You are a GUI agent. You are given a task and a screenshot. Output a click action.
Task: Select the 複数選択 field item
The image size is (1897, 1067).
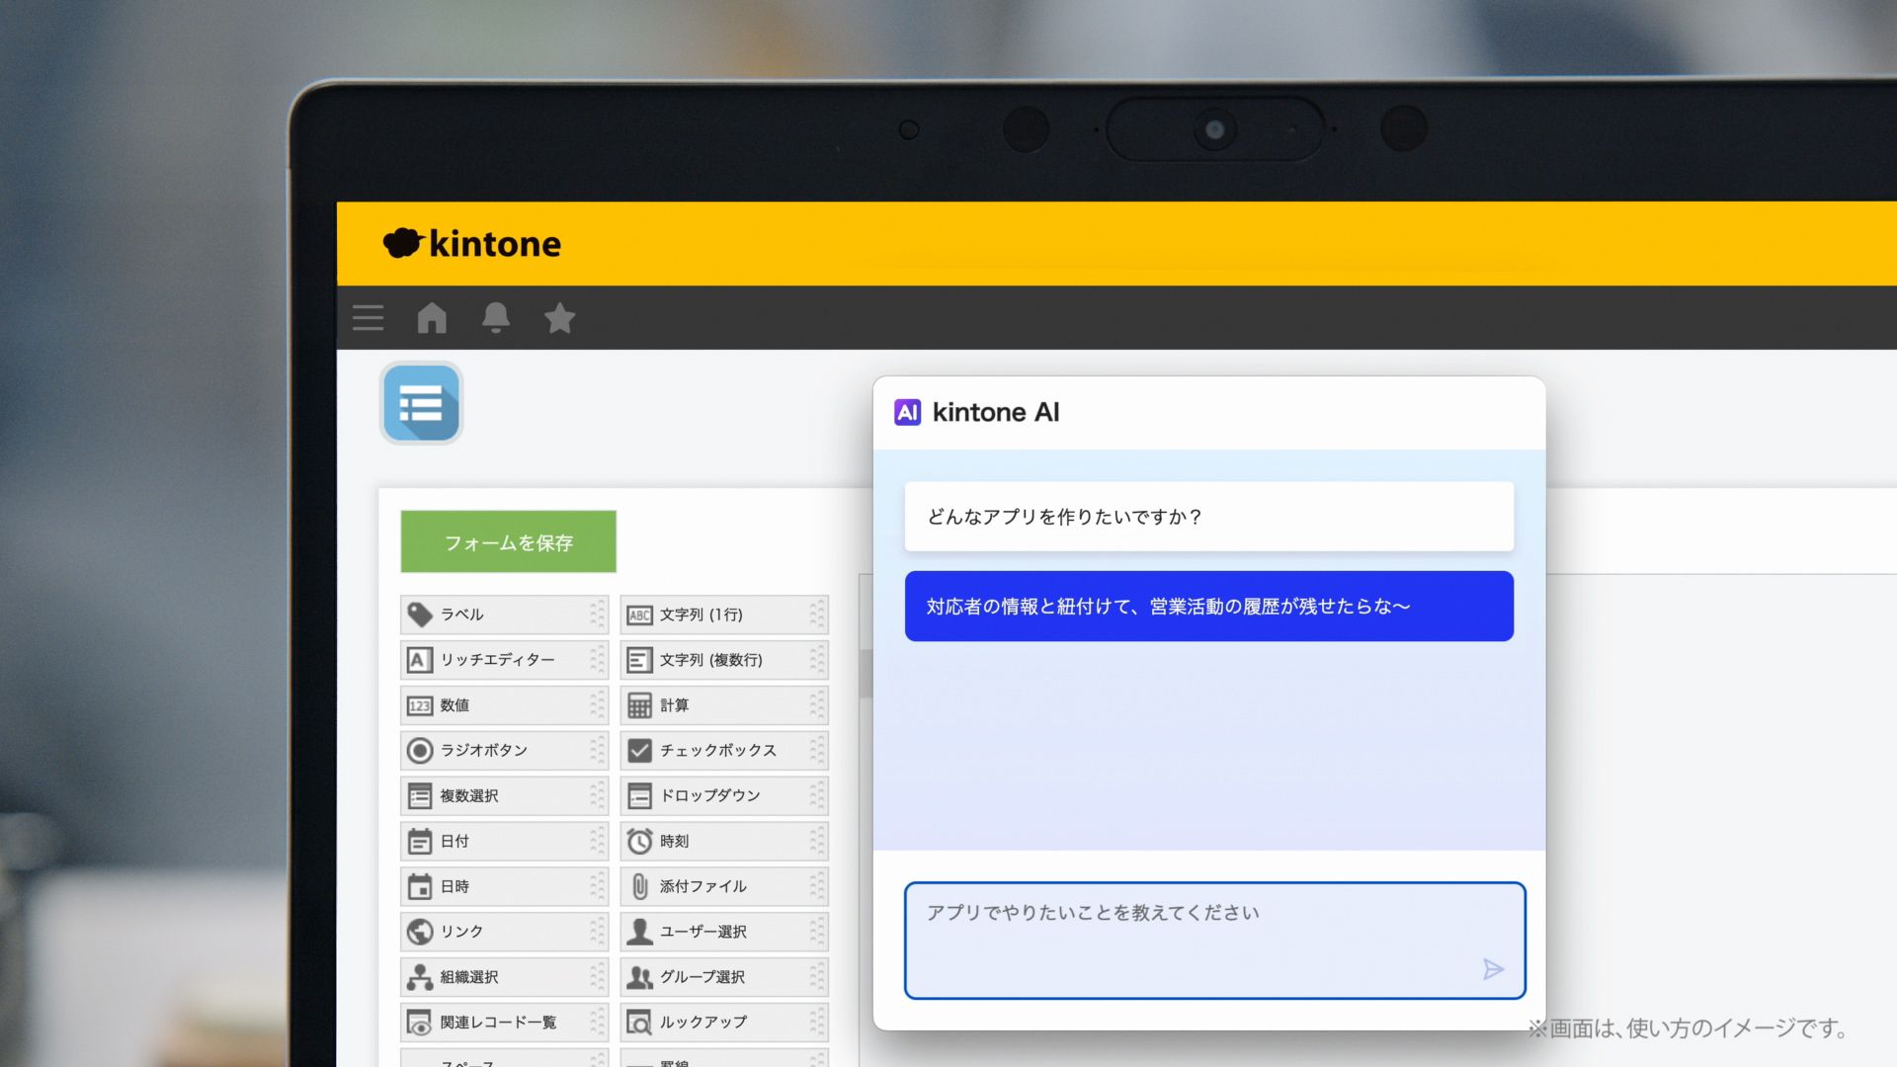tap(504, 796)
